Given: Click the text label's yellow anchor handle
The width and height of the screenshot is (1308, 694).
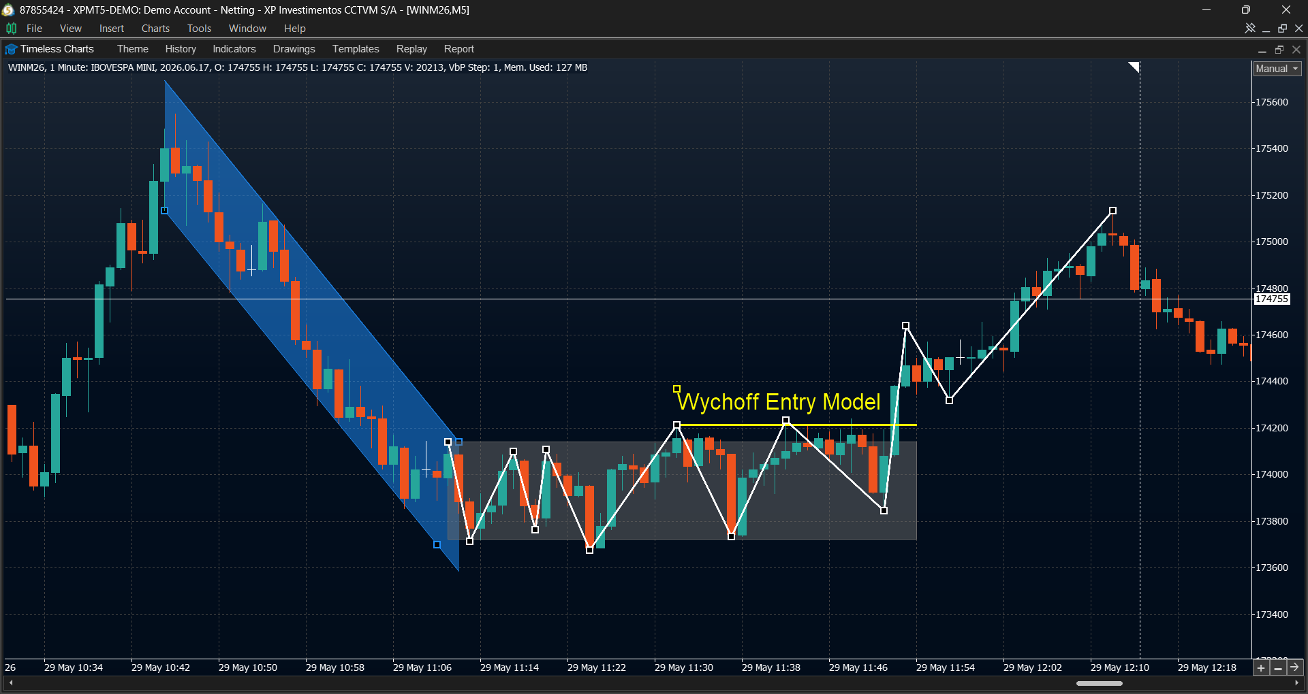Looking at the screenshot, I should [676, 389].
